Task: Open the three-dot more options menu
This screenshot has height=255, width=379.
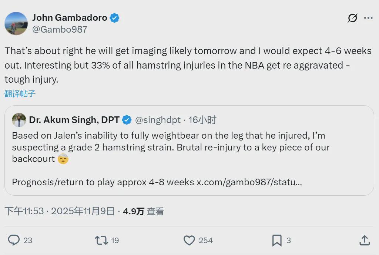Action: pyautogui.click(x=368, y=18)
